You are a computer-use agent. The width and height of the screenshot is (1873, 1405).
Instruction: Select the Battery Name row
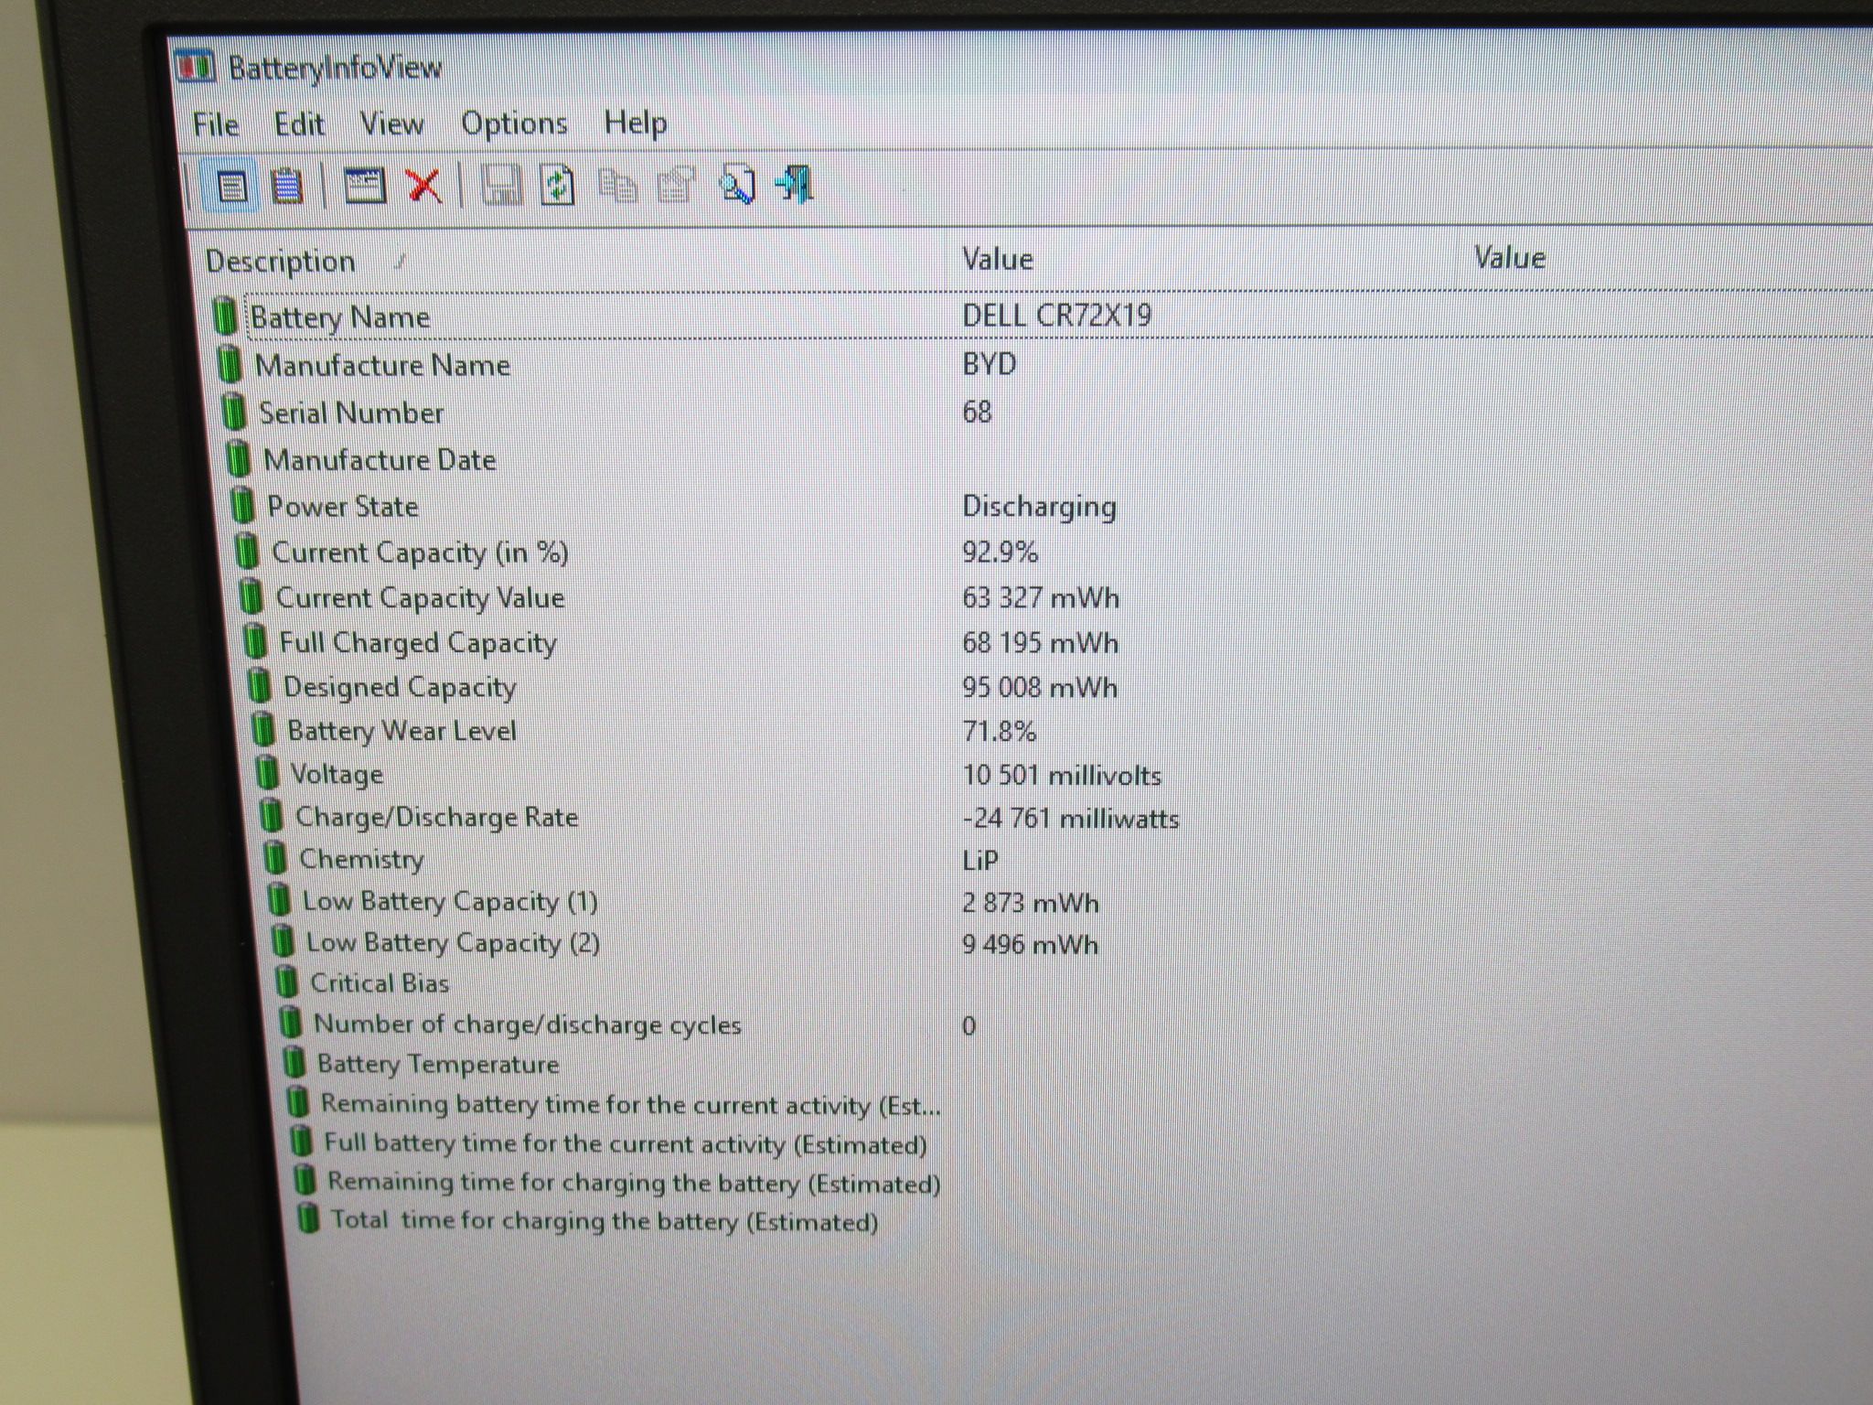[x=1042, y=316]
